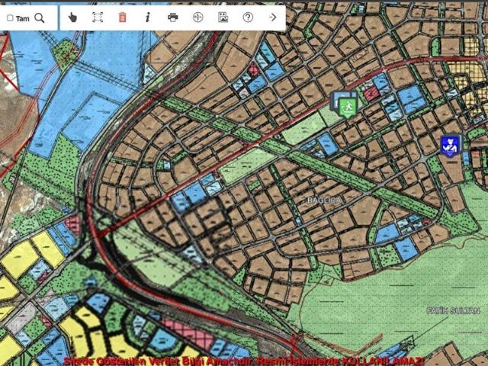Click the BAĞLICA neighborhood label
This screenshot has height=366, width=488.
(x=324, y=201)
